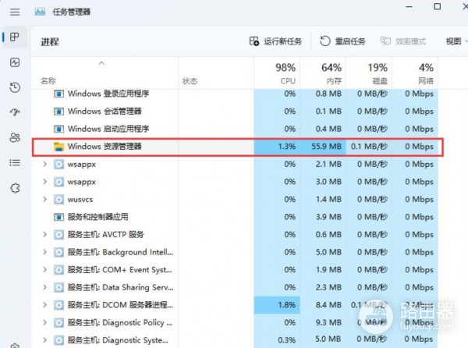Screen dimensions: 468x348
Task: Click gear icon of 服务主机: AVCTP 服务
Action: coord(58,235)
